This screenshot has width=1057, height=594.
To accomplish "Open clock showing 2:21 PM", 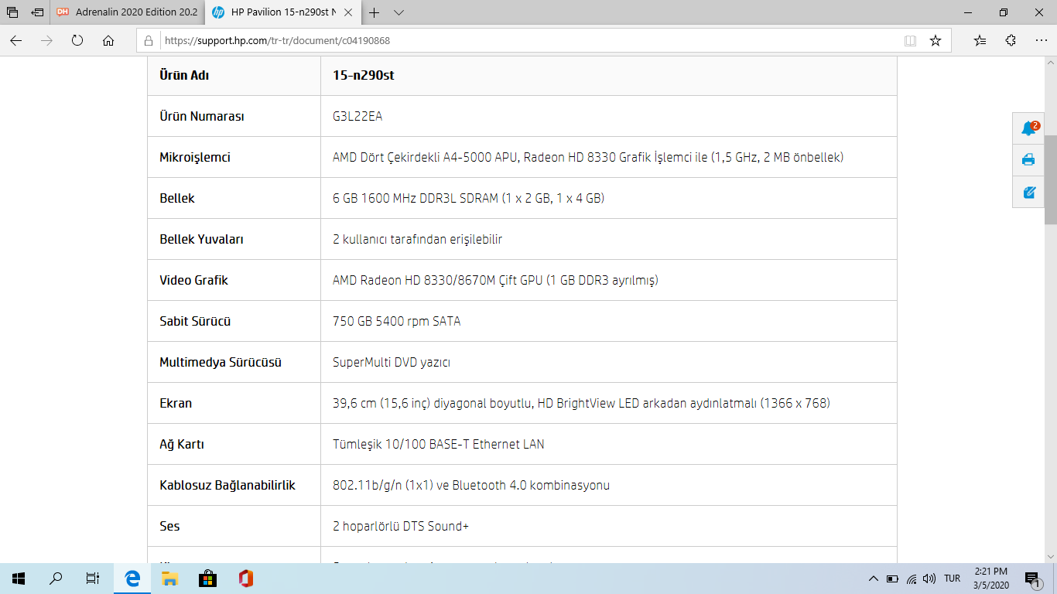I will click(991, 578).
